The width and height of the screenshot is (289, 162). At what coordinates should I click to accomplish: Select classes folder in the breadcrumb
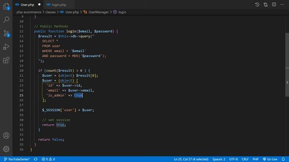coord(51,12)
